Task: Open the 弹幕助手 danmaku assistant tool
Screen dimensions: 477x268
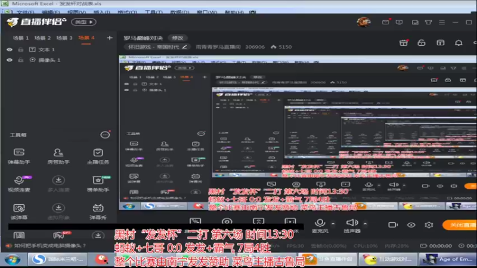Action: point(19,156)
